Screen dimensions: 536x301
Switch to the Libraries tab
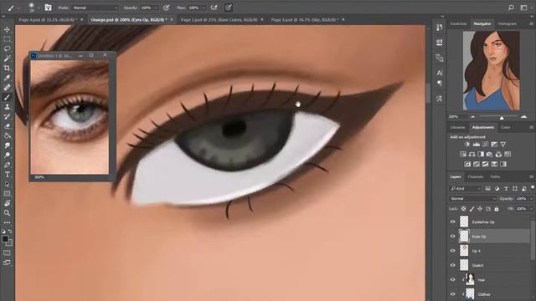tap(458, 127)
